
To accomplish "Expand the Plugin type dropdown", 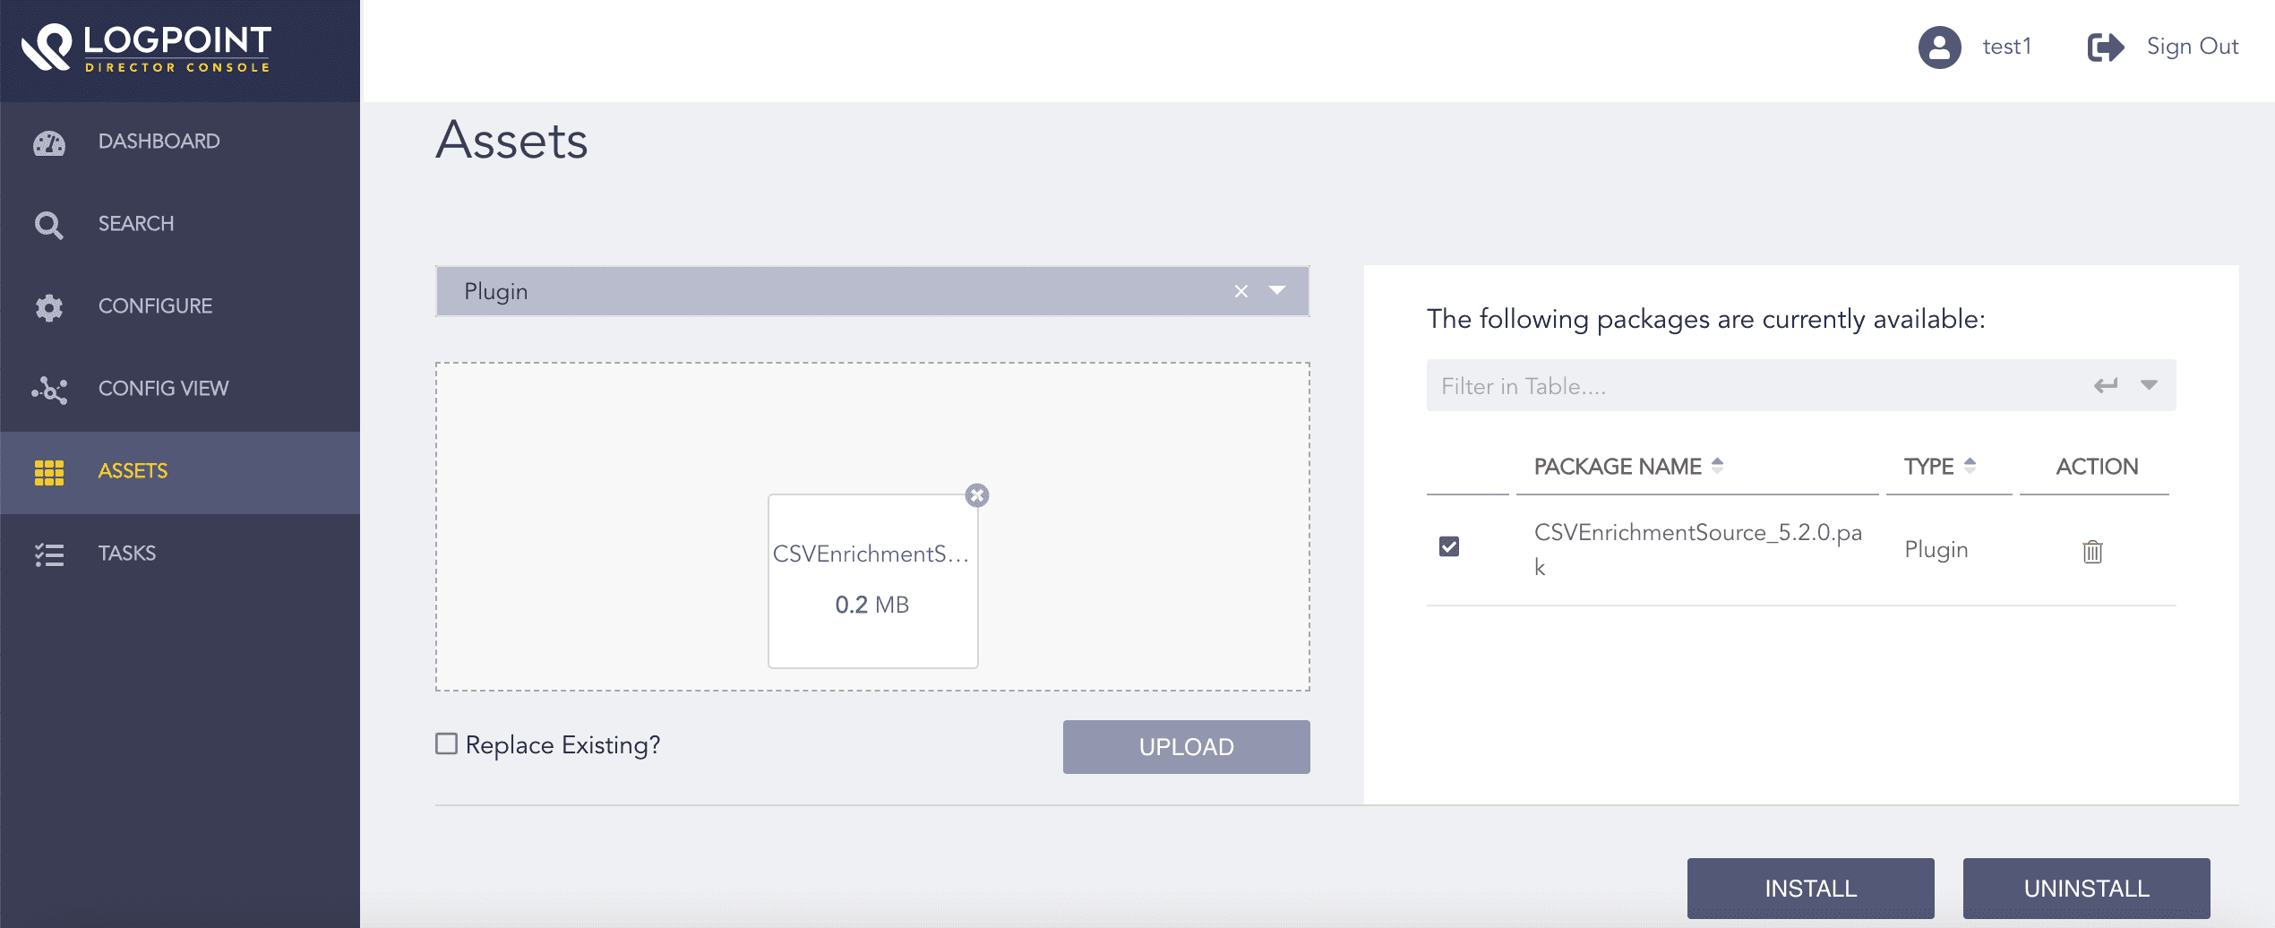I will 1277,290.
